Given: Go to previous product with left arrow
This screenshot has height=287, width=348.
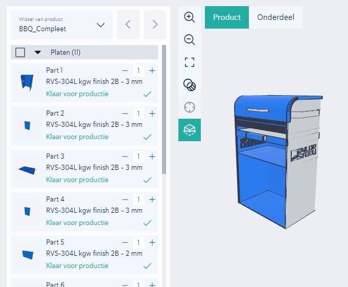Looking at the screenshot, I should (128, 25).
